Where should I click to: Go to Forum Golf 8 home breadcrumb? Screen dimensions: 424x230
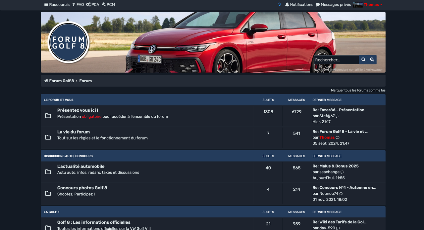click(x=59, y=81)
